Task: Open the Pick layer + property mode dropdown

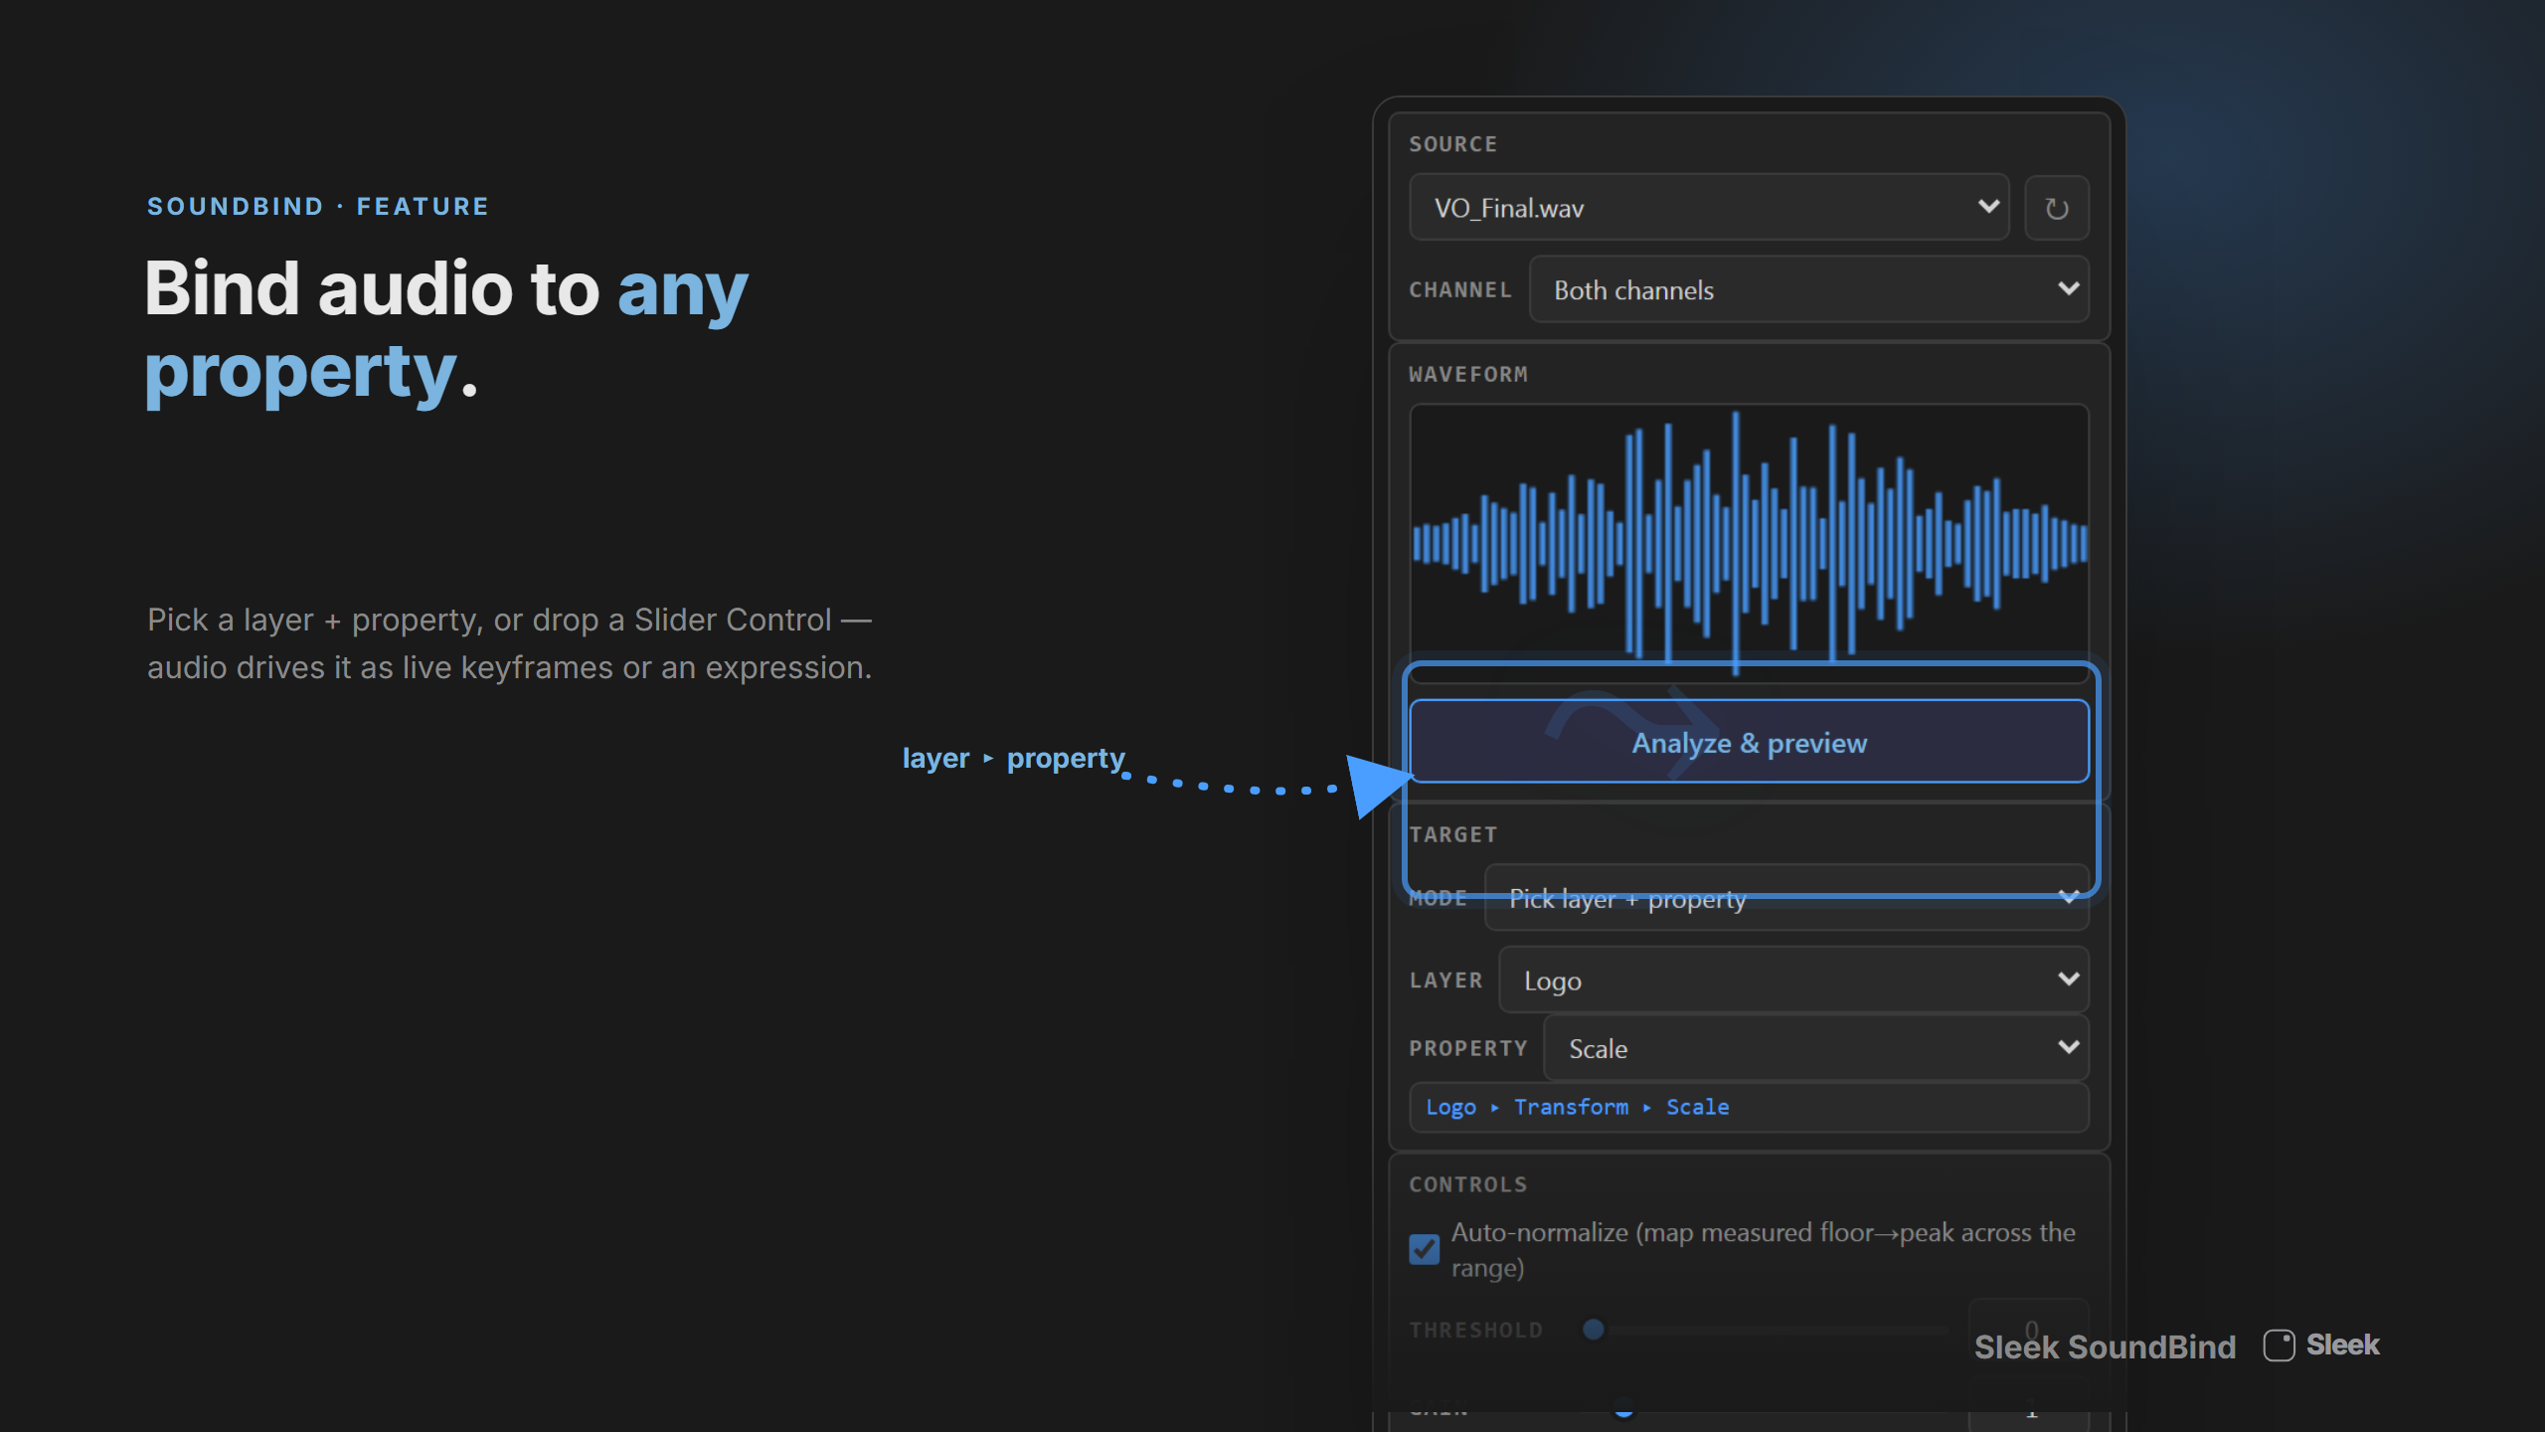Action: click(x=1786, y=898)
